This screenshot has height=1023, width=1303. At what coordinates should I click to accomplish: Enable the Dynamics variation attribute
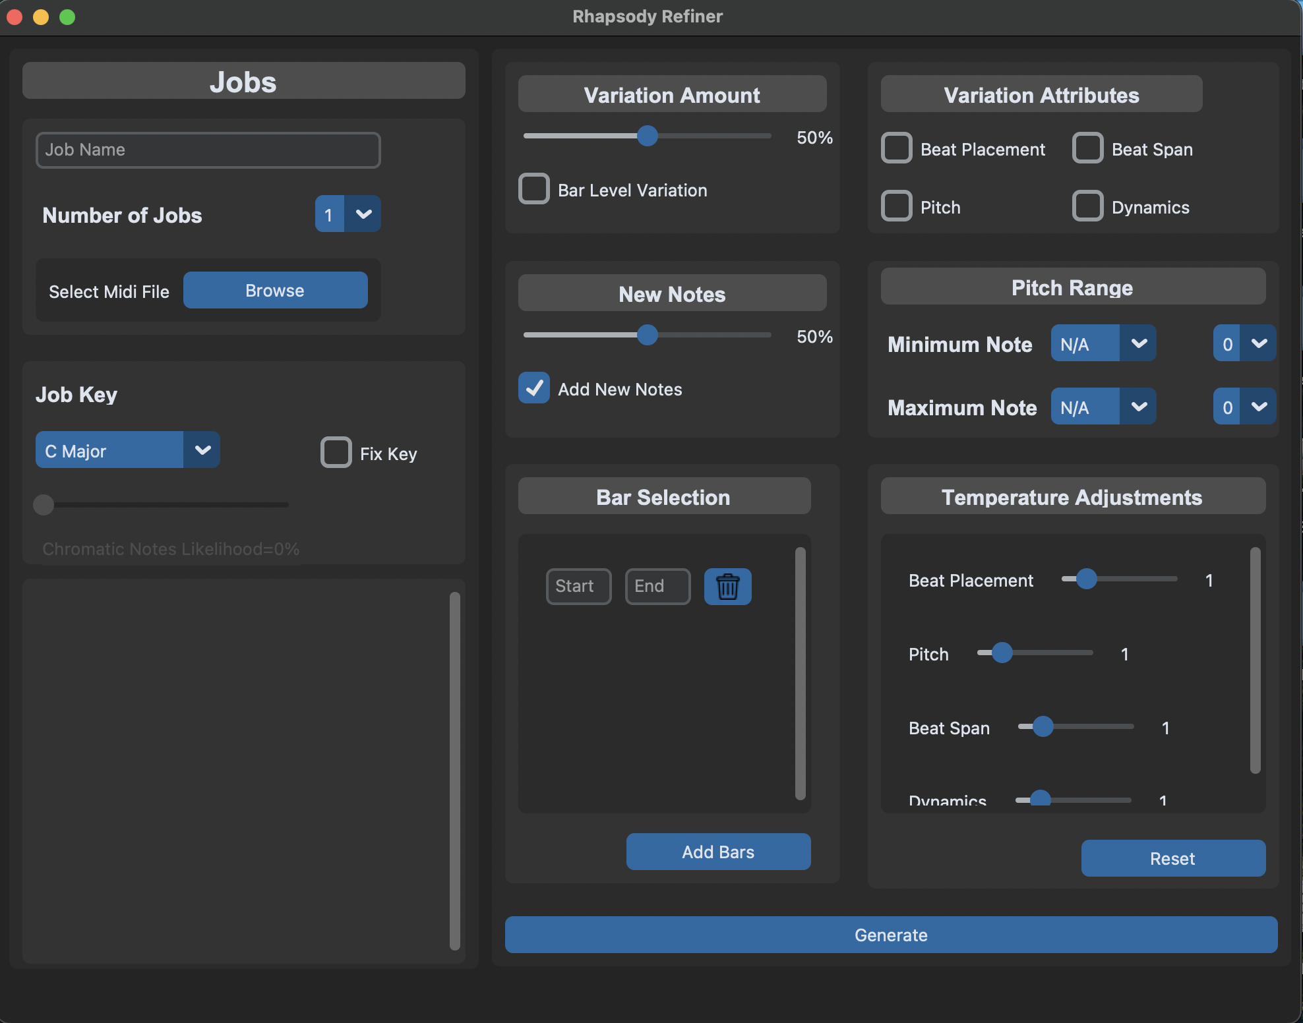click(x=1088, y=206)
